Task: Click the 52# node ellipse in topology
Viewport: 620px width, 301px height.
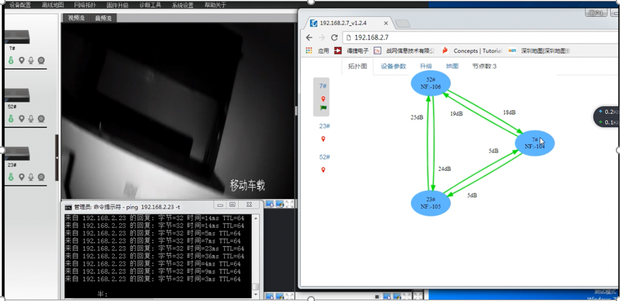Action: (x=430, y=83)
